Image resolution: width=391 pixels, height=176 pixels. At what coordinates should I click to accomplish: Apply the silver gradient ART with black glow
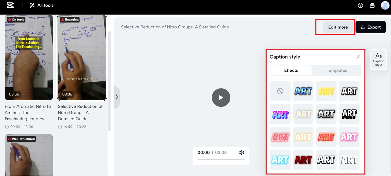[326, 114]
